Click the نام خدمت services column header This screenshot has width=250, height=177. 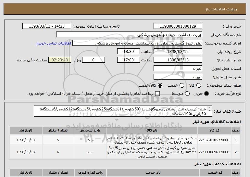tap(153, 172)
